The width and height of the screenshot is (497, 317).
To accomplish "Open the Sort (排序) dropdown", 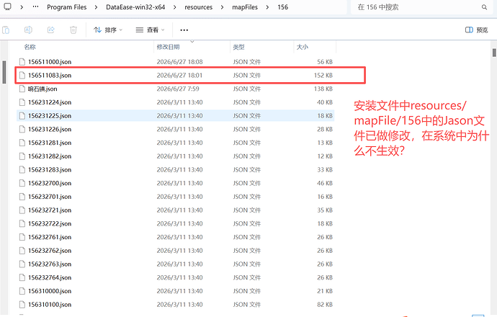I will [x=108, y=30].
